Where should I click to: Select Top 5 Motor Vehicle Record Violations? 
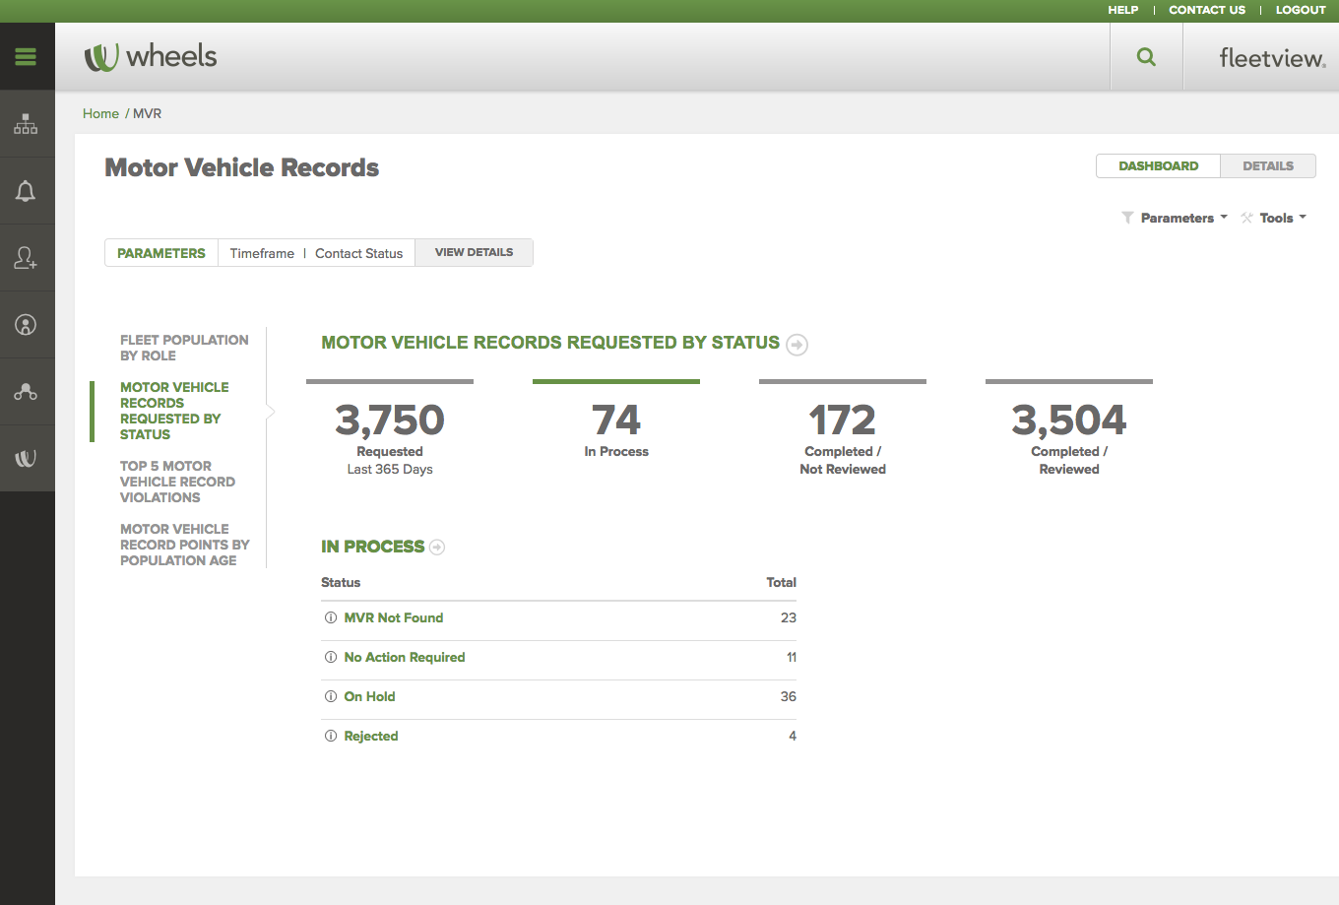click(177, 482)
